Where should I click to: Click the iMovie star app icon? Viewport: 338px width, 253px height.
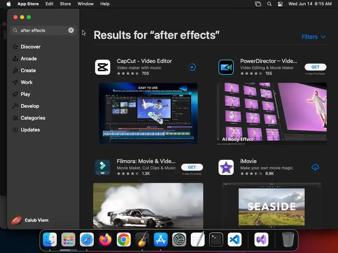[x=226, y=167]
